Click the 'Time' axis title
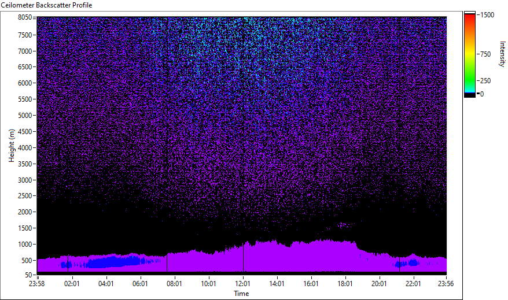This screenshot has width=508, height=300. 241,294
